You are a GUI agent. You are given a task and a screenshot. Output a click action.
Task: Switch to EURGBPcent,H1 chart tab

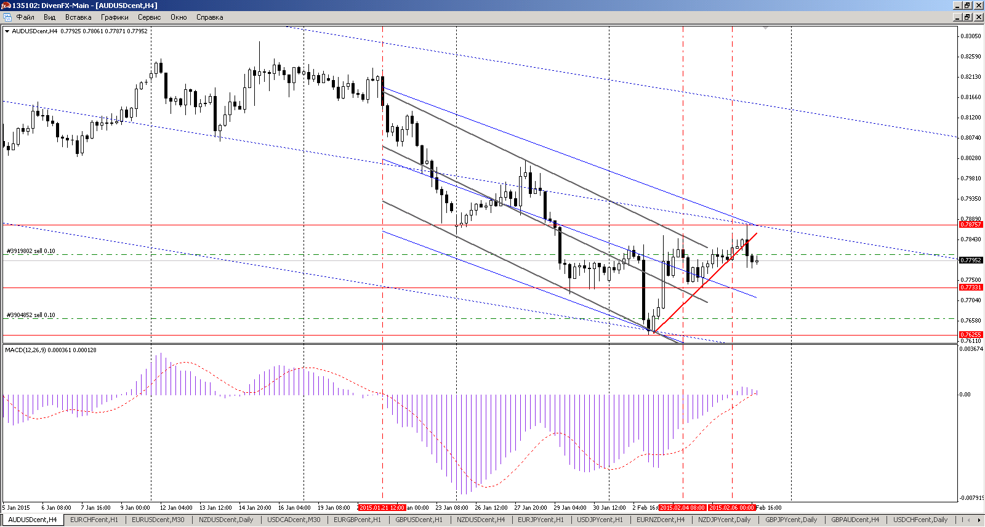pyautogui.click(x=357, y=520)
